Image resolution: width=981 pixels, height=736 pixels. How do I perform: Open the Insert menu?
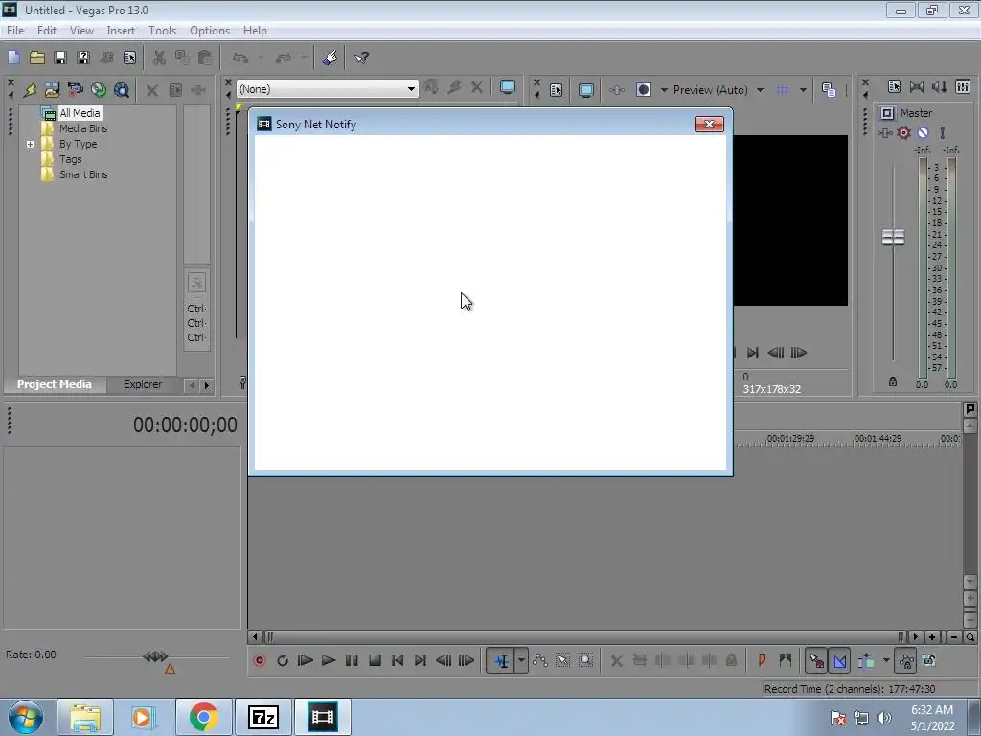coord(121,30)
